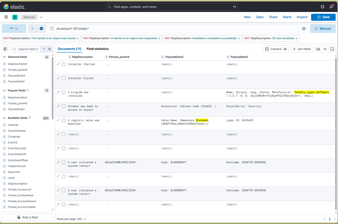Click the Refresh button

[322, 29]
